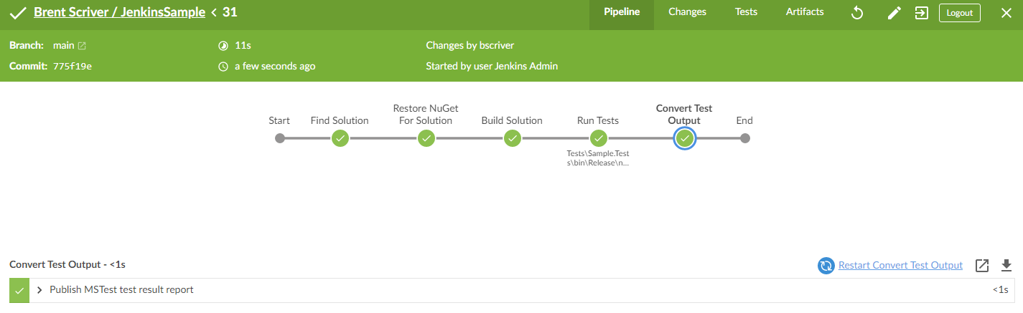Select the Find Solution stage node

tap(340, 138)
